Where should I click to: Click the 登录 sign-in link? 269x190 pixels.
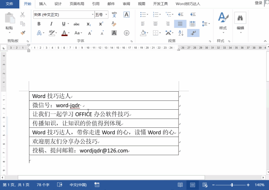[258, 3]
